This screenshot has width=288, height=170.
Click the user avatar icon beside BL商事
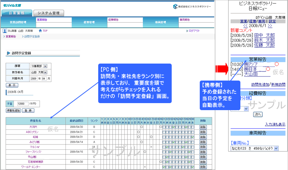(x=5, y=31)
